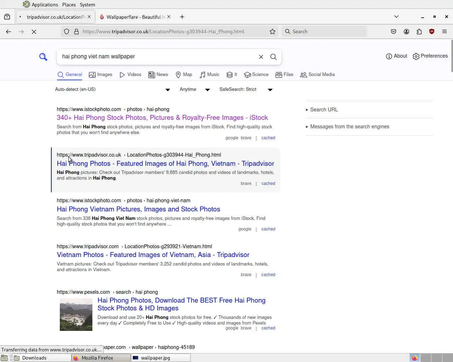Image resolution: width=453 pixels, height=362 pixels.
Task: Clear the search query with X icon
Action: tap(261, 57)
